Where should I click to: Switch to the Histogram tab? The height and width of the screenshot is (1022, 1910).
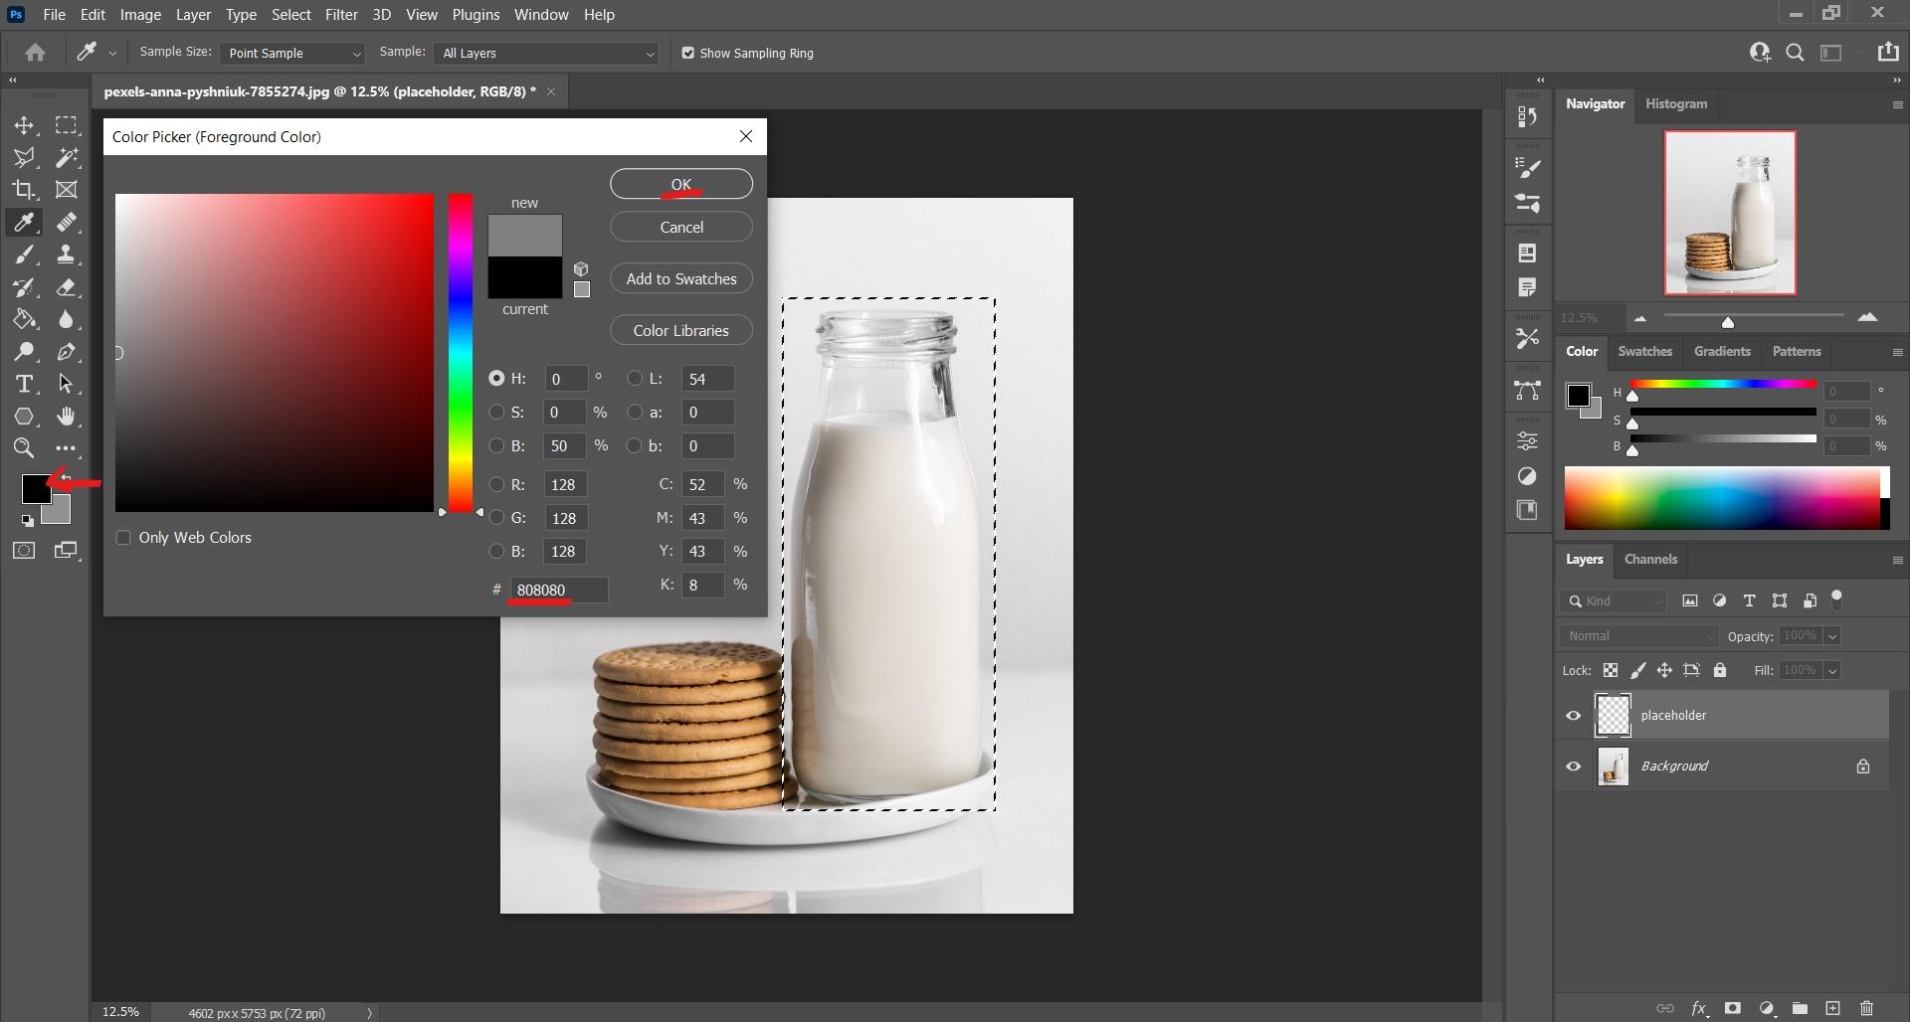coord(1676,103)
